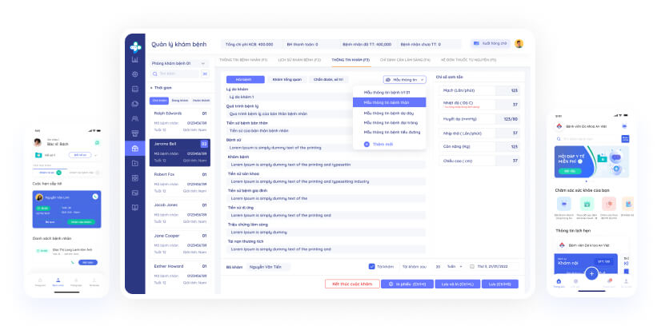The height and width of the screenshot is (334, 661).
Task: Select Mẫu thông tin bệnh dạ dày option
Action: pyautogui.click(x=389, y=113)
